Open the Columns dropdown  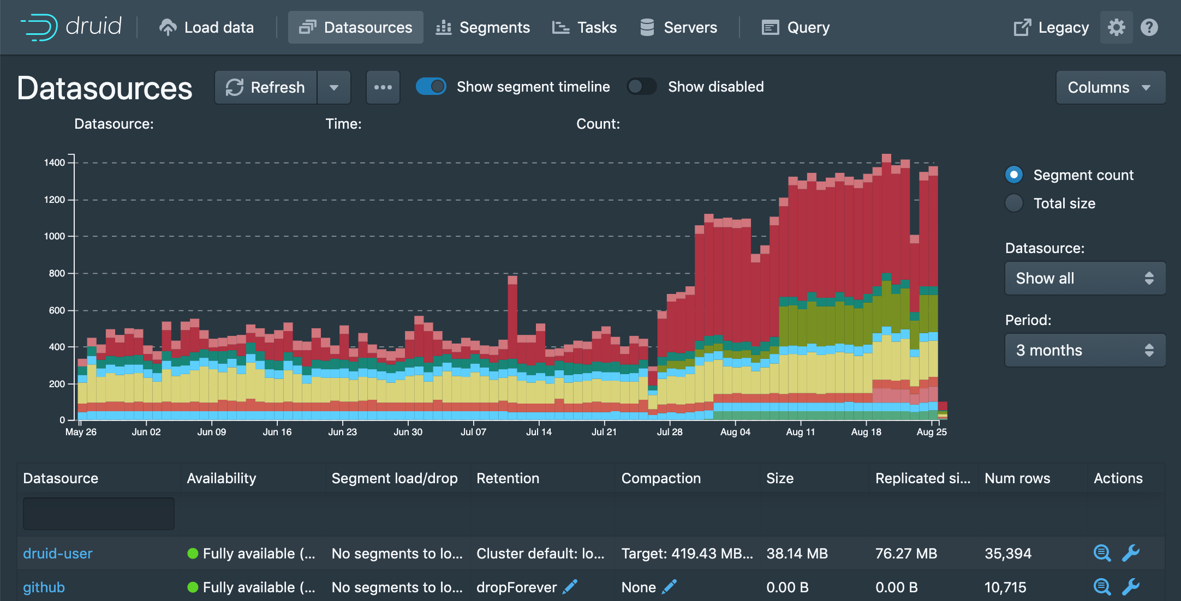point(1110,87)
